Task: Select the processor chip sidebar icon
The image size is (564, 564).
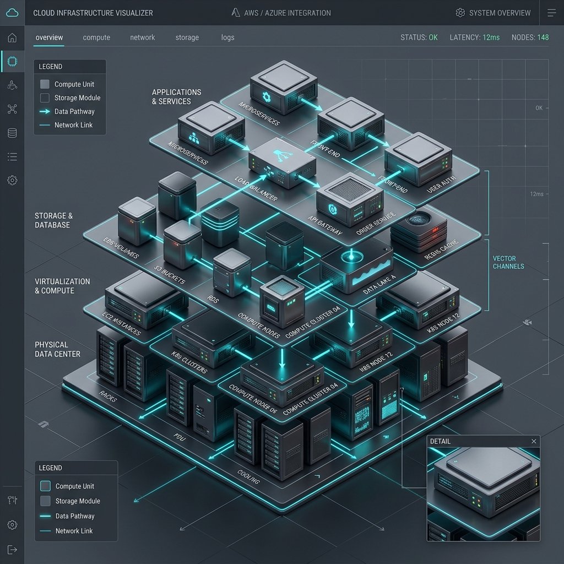Action: pos(12,61)
